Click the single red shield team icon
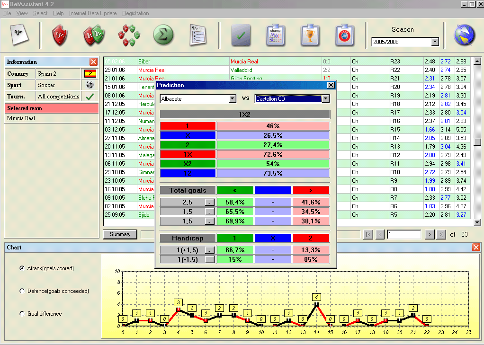 click(60, 35)
